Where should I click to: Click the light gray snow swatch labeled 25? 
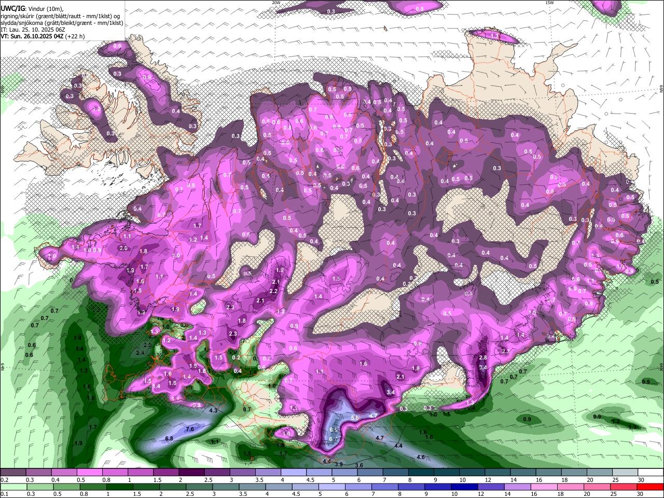(x=625, y=473)
